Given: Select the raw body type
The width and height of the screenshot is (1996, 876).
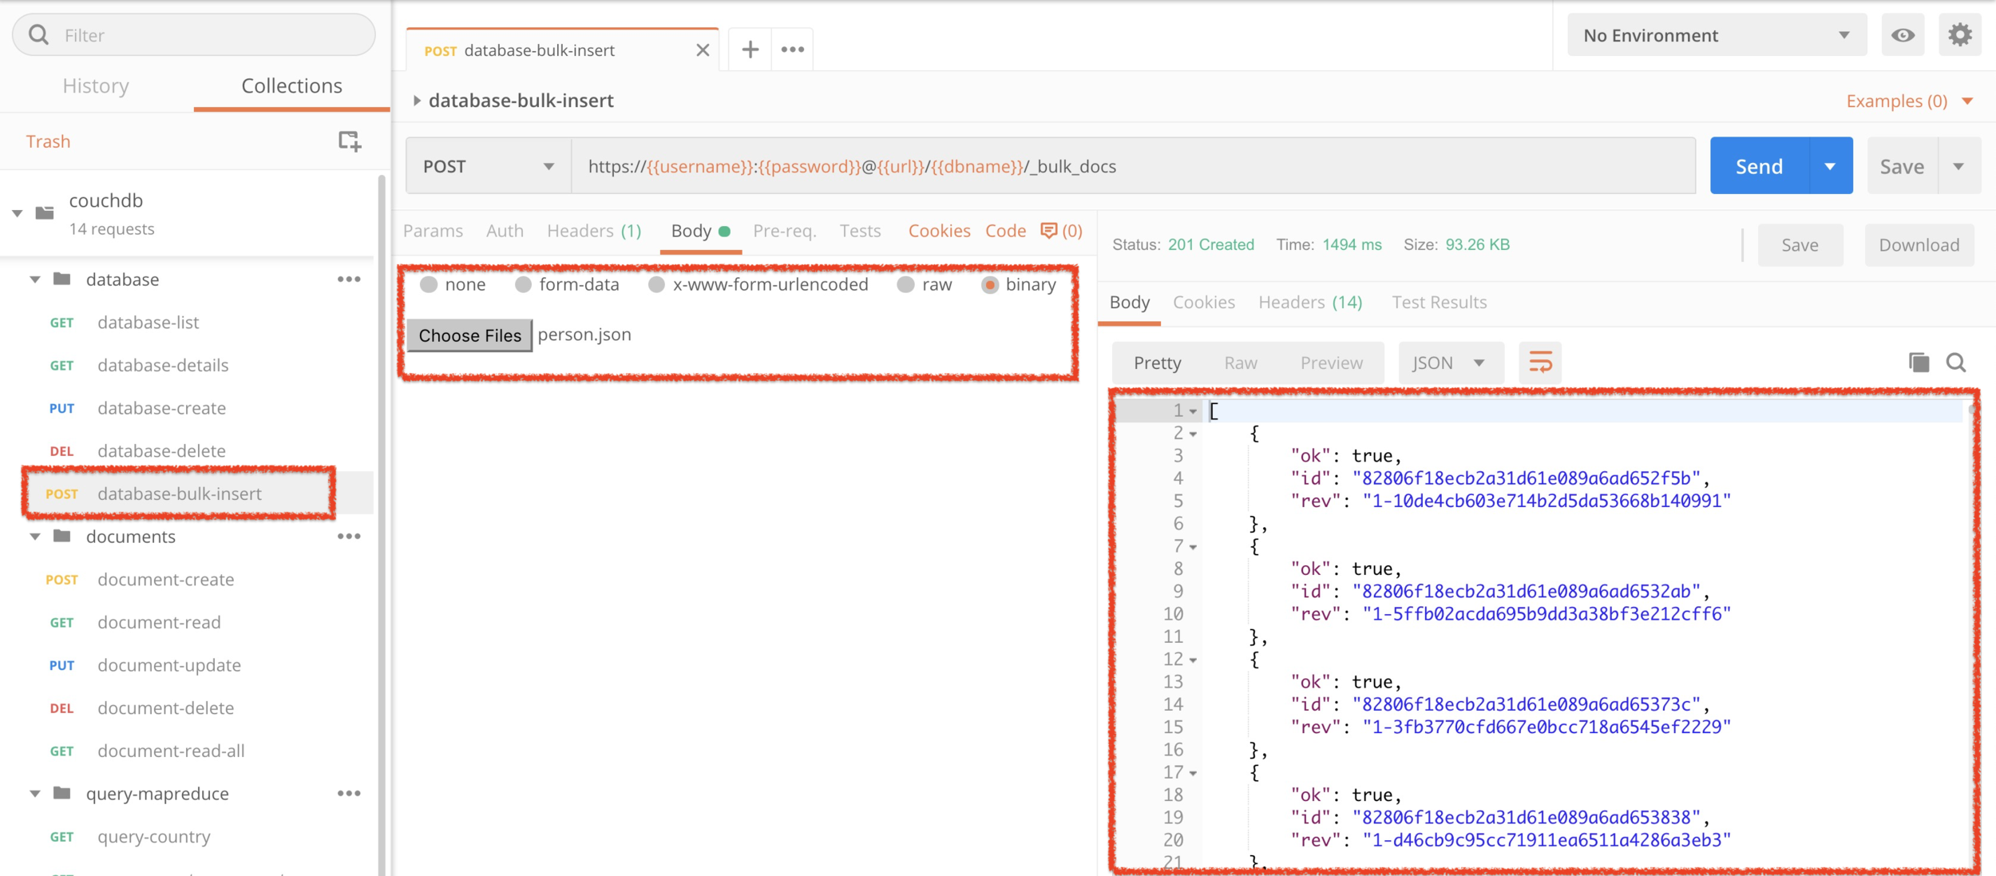Looking at the screenshot, I should 906,285.
